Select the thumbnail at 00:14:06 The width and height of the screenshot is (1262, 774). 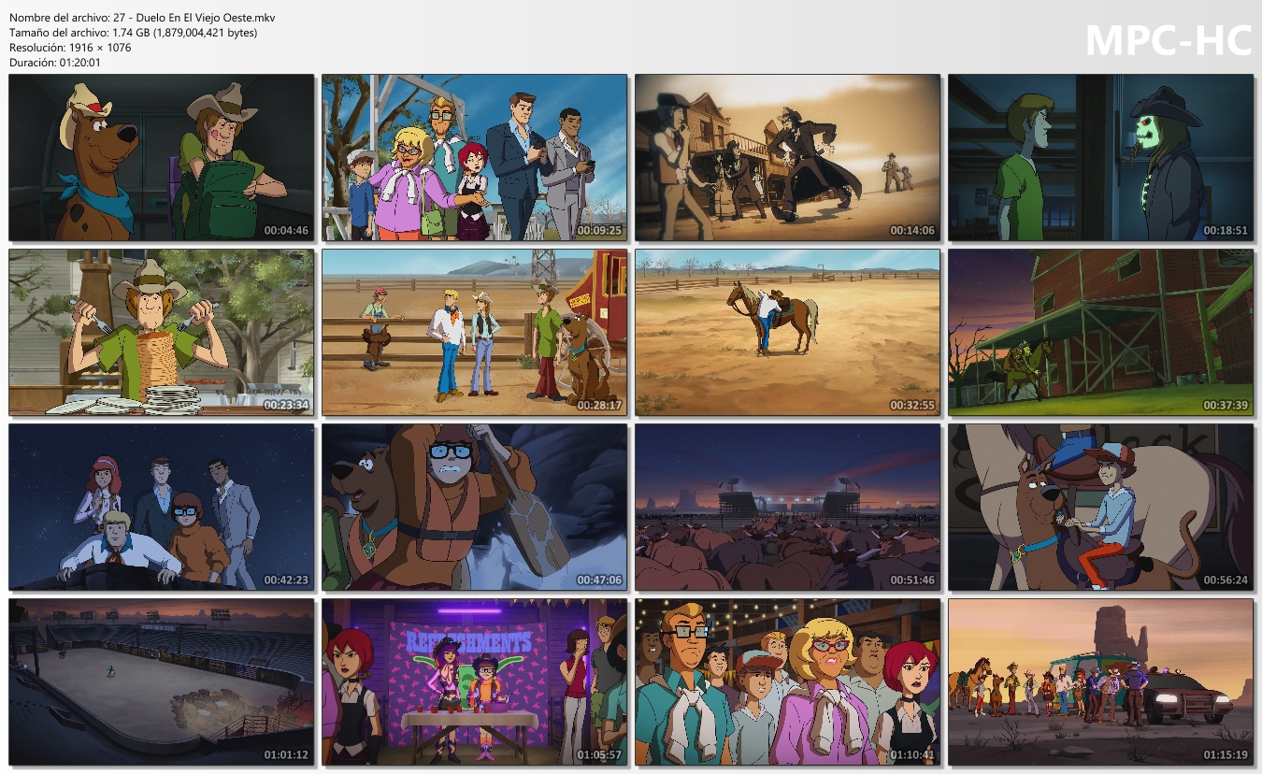(788, 158)
